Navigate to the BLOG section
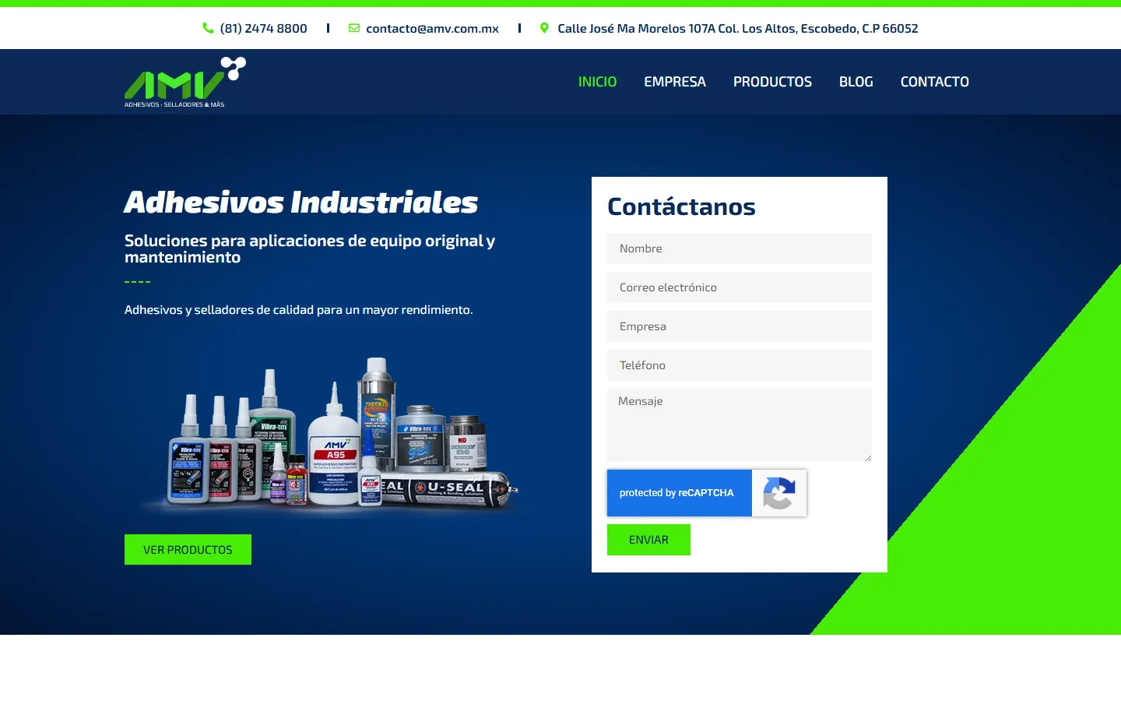Screen dimensions: 1121x701 tap(856, 82)
